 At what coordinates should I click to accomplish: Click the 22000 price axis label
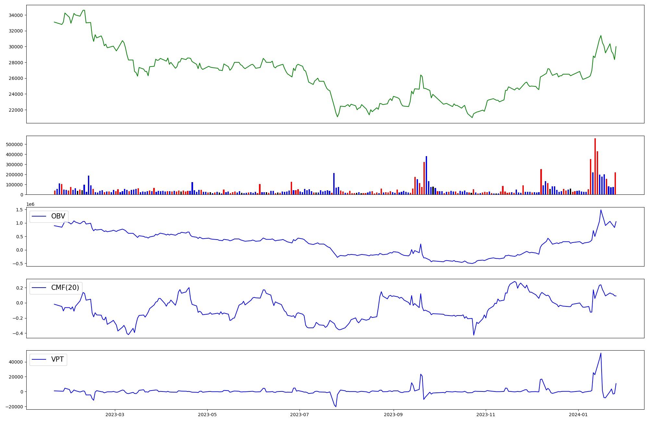[16, 110]
